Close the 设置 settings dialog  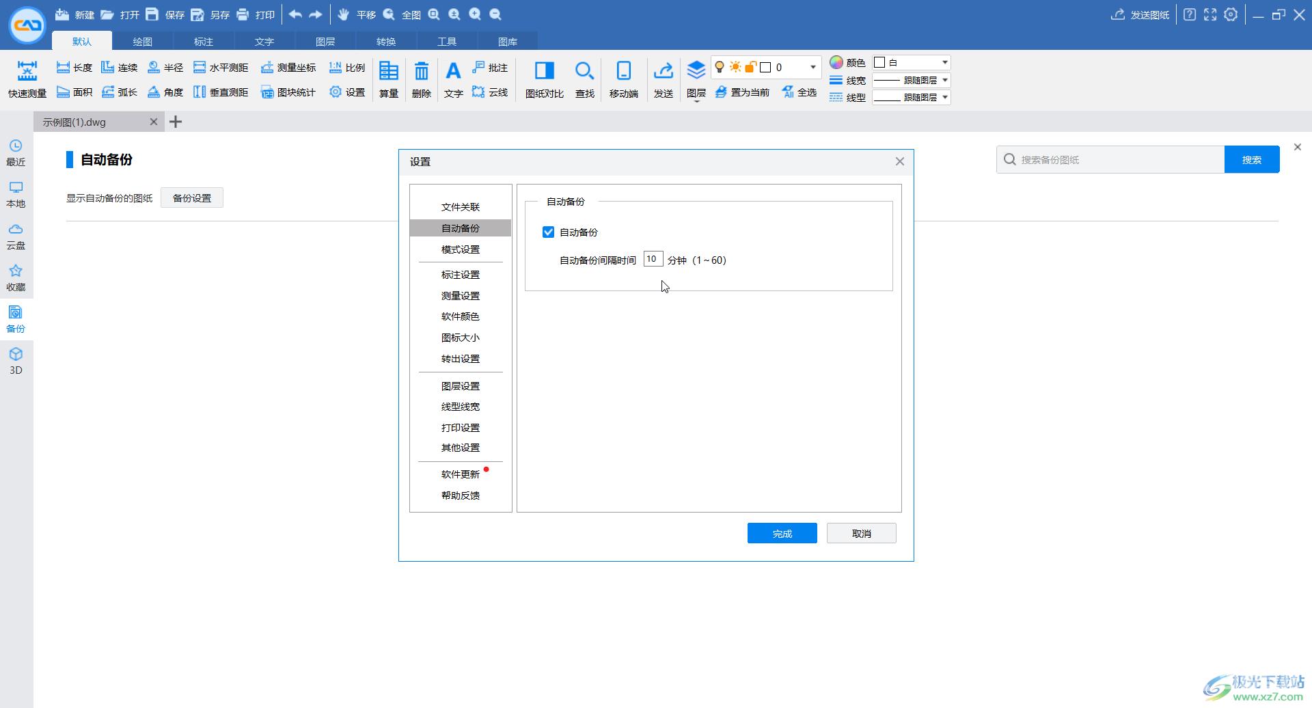point(899,161)
